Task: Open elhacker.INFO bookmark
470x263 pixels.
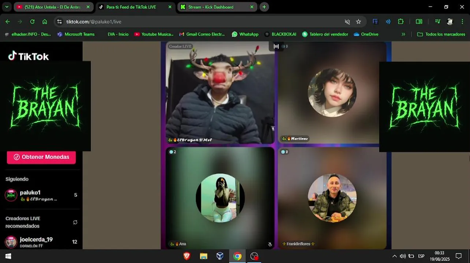Action: [x=27, y=34]
